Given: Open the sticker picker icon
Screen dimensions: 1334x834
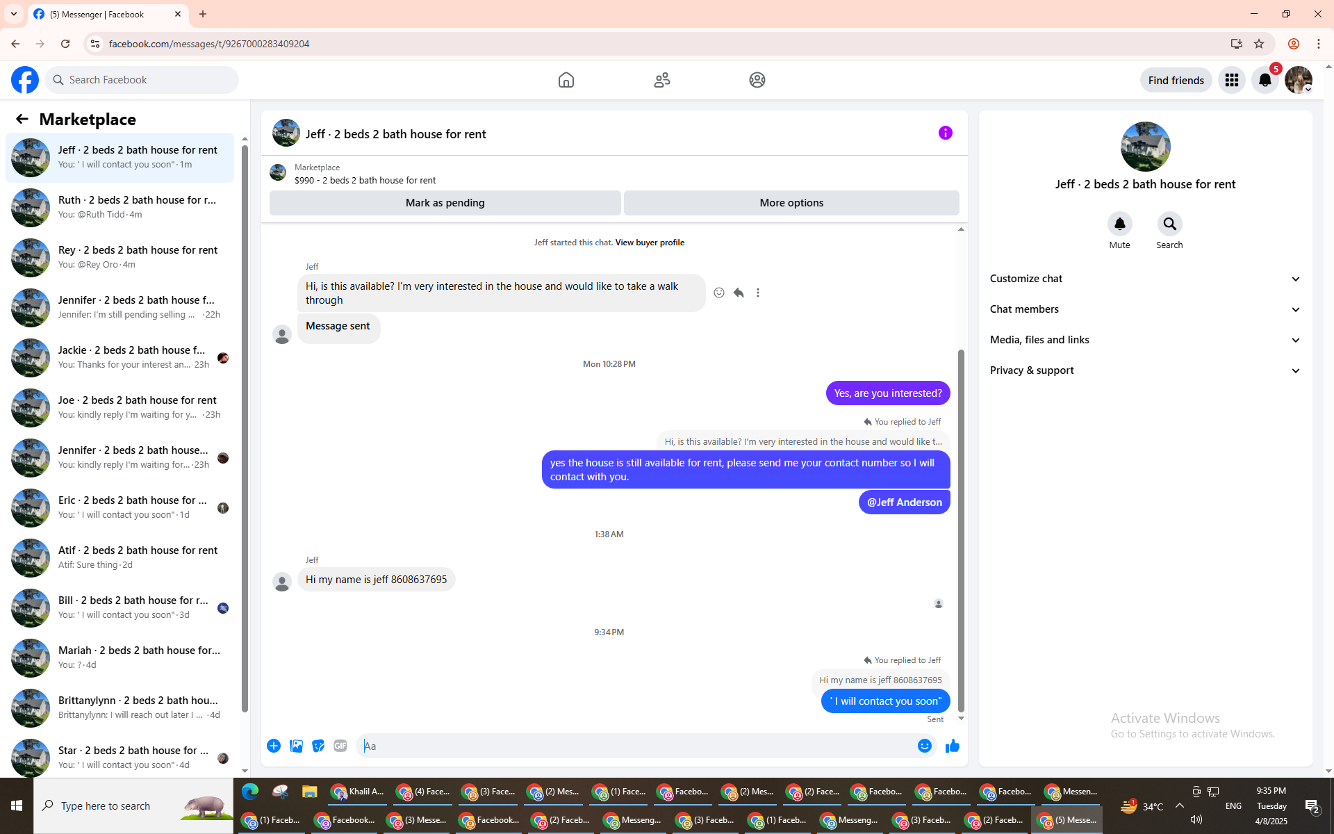Looking at the screenshot, I should click(318, 746).
